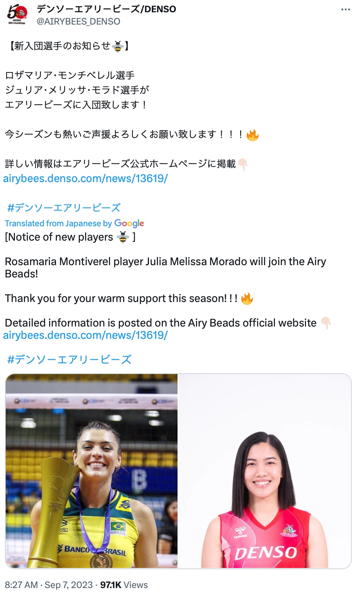
Task: Open the first airybees.denso.com/news/13619/ link
Action: [x=85, y=178]
